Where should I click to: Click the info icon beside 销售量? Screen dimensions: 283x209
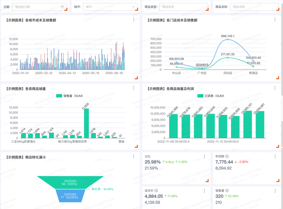point(227,190)
